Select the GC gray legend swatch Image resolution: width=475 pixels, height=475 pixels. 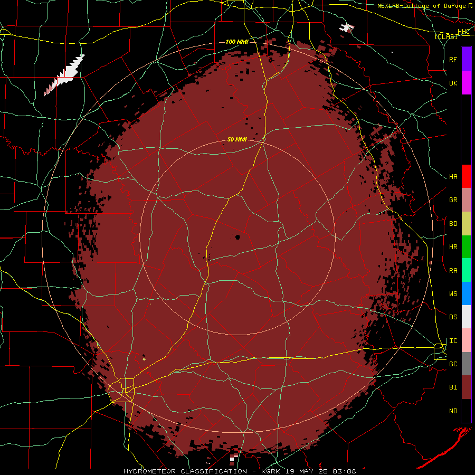466,364
